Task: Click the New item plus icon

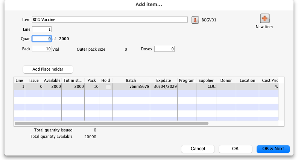Action: [x=264, y=19]
